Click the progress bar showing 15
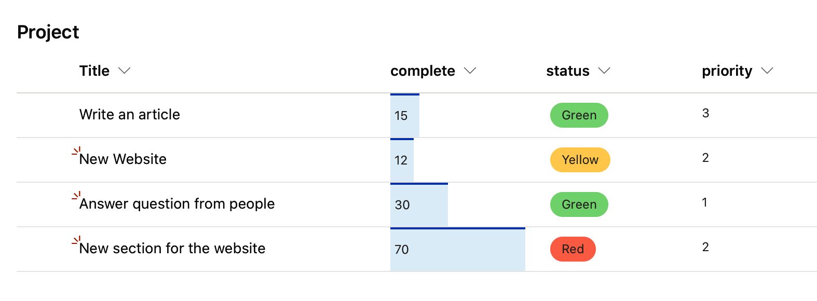This screenshot has width=817, height=301. pyautogui.click(x=404, y=115)
